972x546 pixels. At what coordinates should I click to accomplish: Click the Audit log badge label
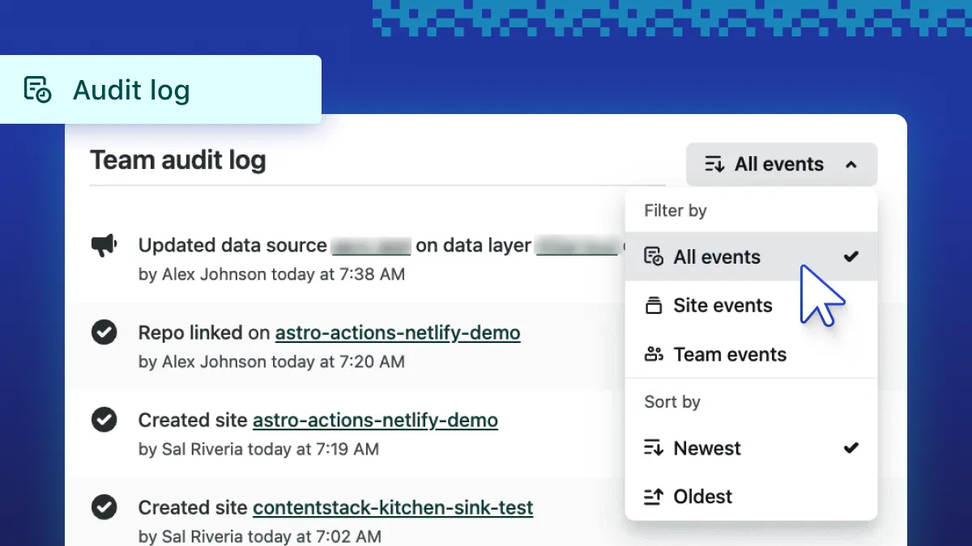pyautogui.click(x=131, y=90)
